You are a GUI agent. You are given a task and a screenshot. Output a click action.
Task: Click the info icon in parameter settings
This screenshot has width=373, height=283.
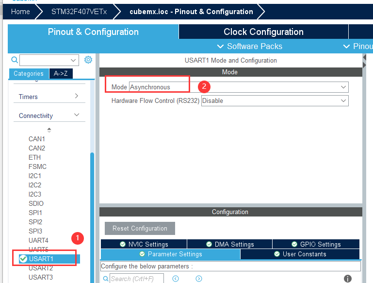348,279
